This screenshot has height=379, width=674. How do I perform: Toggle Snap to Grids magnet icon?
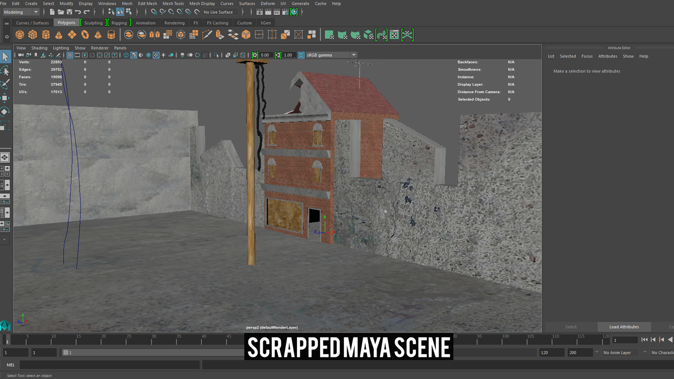tap(154, 12)
